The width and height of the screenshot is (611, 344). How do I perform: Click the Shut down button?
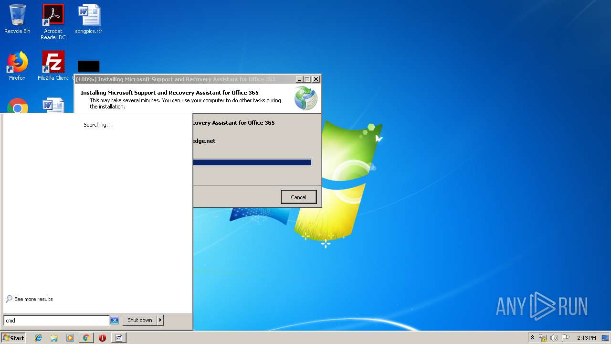click(140, 320)
